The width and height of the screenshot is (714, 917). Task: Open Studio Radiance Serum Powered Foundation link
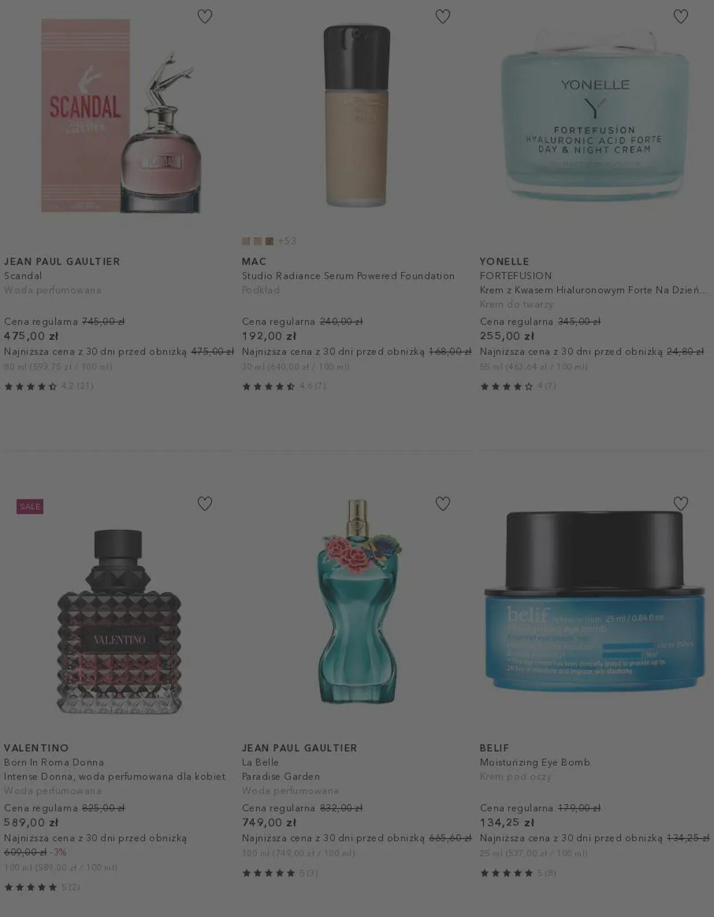(348, 275)
